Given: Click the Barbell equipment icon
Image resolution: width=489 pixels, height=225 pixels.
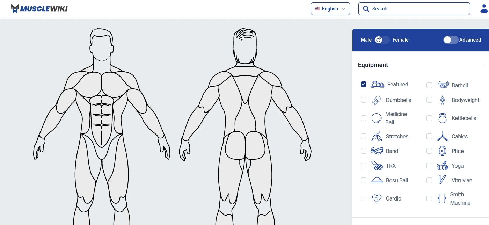Looking at the screenshot, I should click(x=443, y=85).
